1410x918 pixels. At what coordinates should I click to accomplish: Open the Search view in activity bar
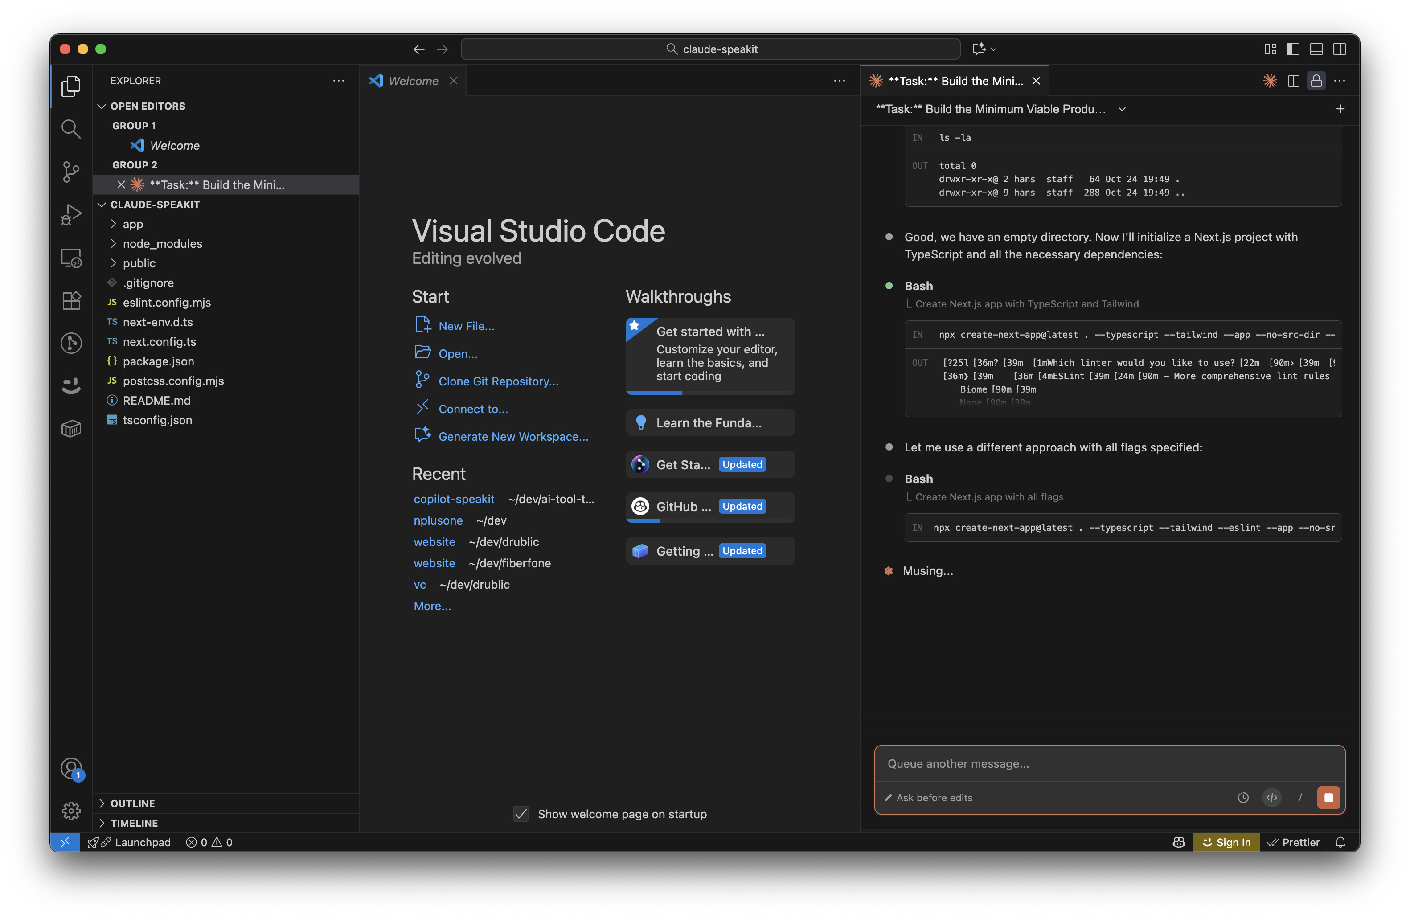coord(71,128)
